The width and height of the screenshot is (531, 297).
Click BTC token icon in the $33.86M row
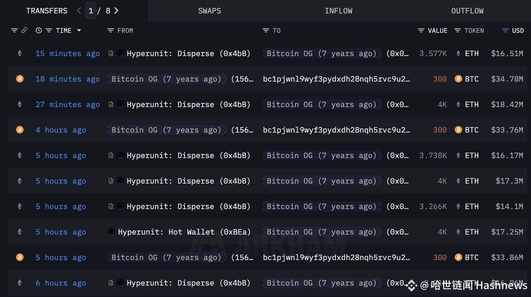pos(458,257)
